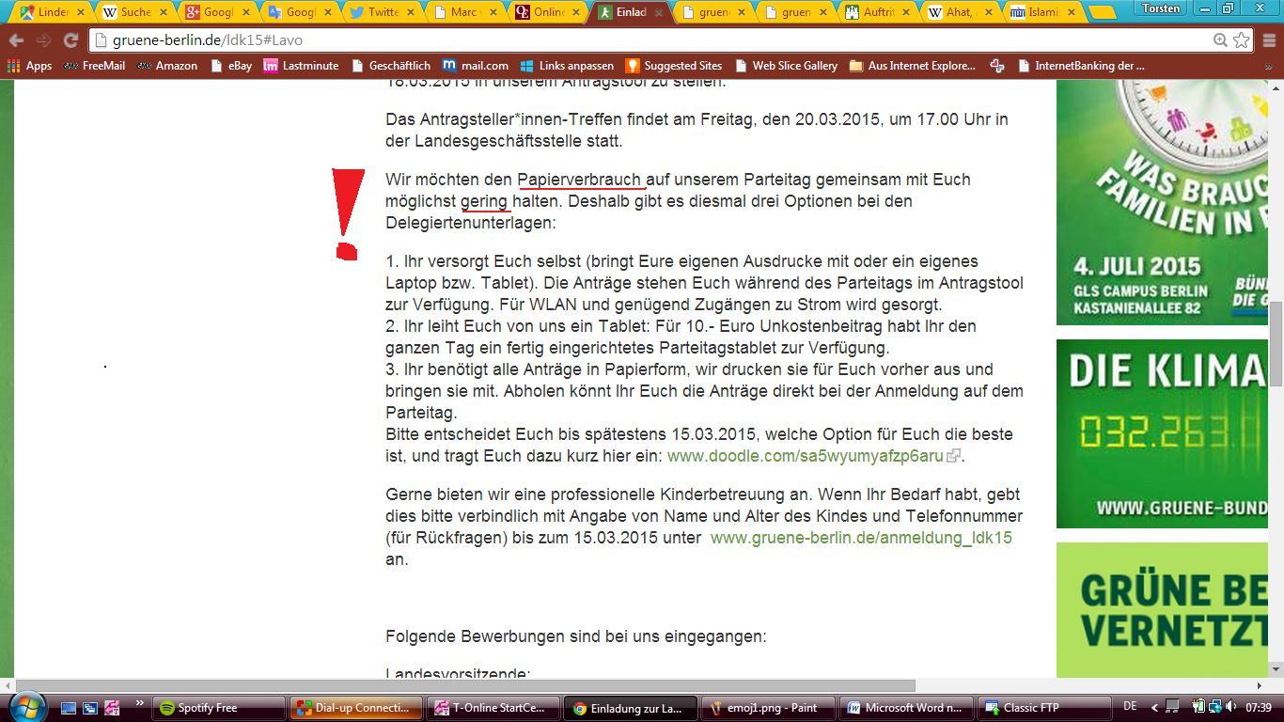This screenshot has width=1284, height=722.
Task: Click the zoom magnifier icon in address bar
Action: pos(1220,39)
